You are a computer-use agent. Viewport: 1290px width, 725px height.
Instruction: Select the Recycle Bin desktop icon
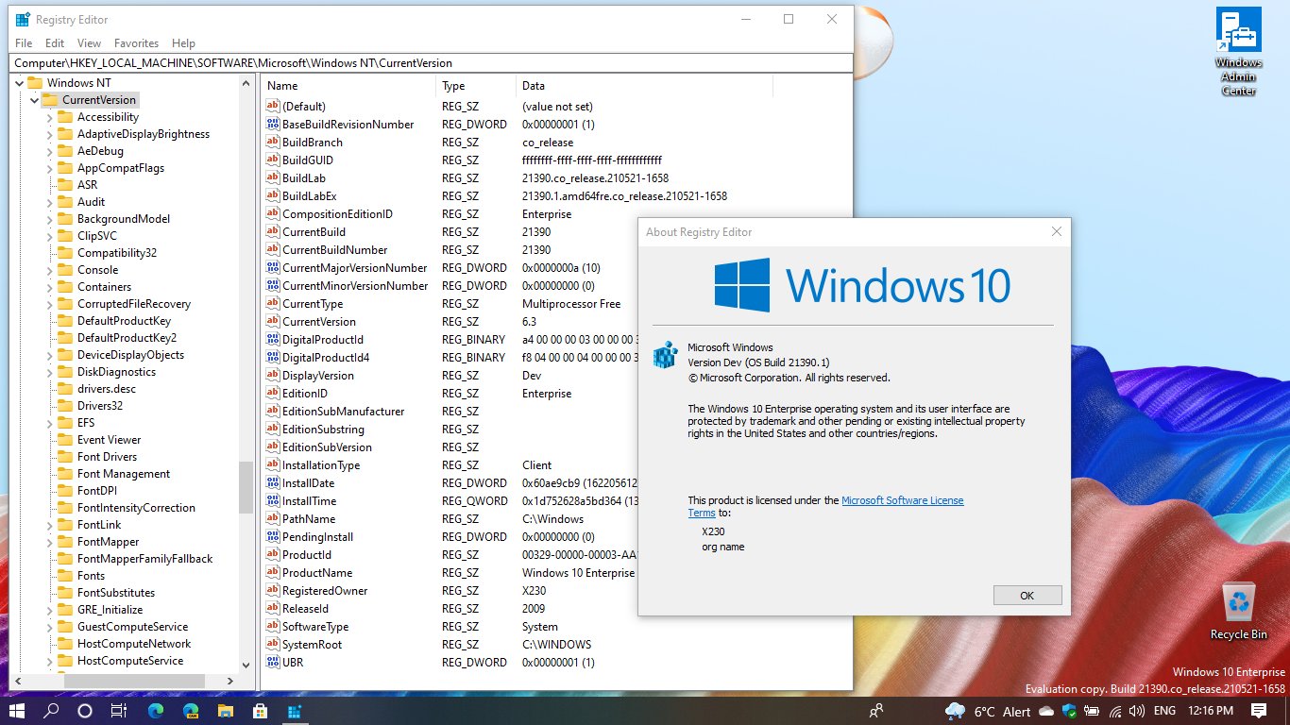tap(1239, 611)
